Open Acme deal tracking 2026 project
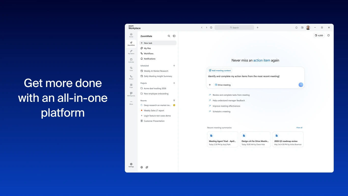This screenshot has height=196, width=348. click(x=158, y=88)
